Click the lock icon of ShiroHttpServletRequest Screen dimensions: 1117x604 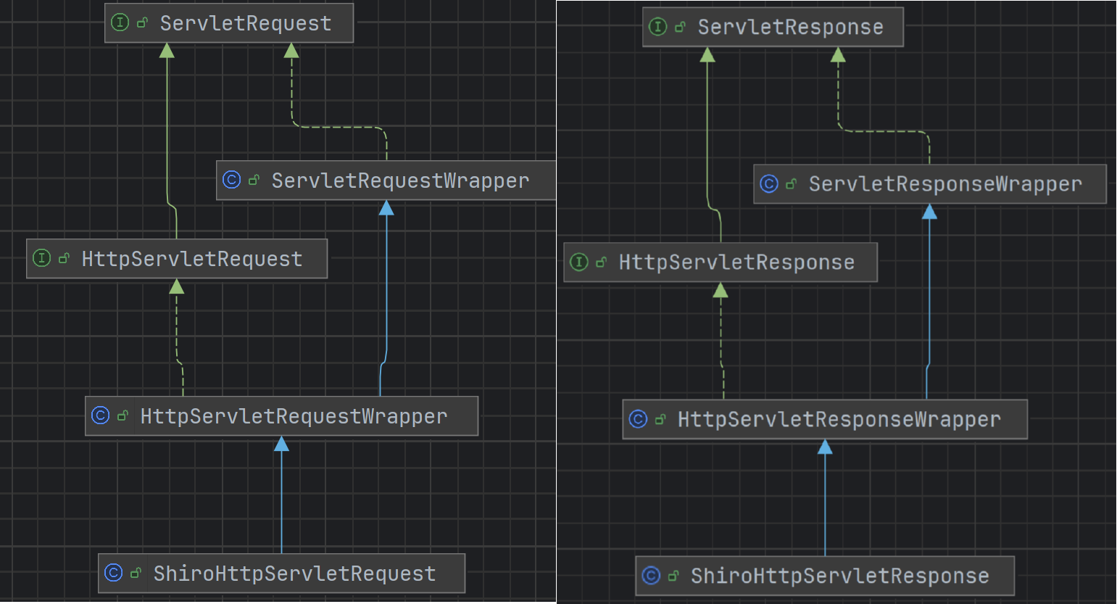click(x=136, y=574)
